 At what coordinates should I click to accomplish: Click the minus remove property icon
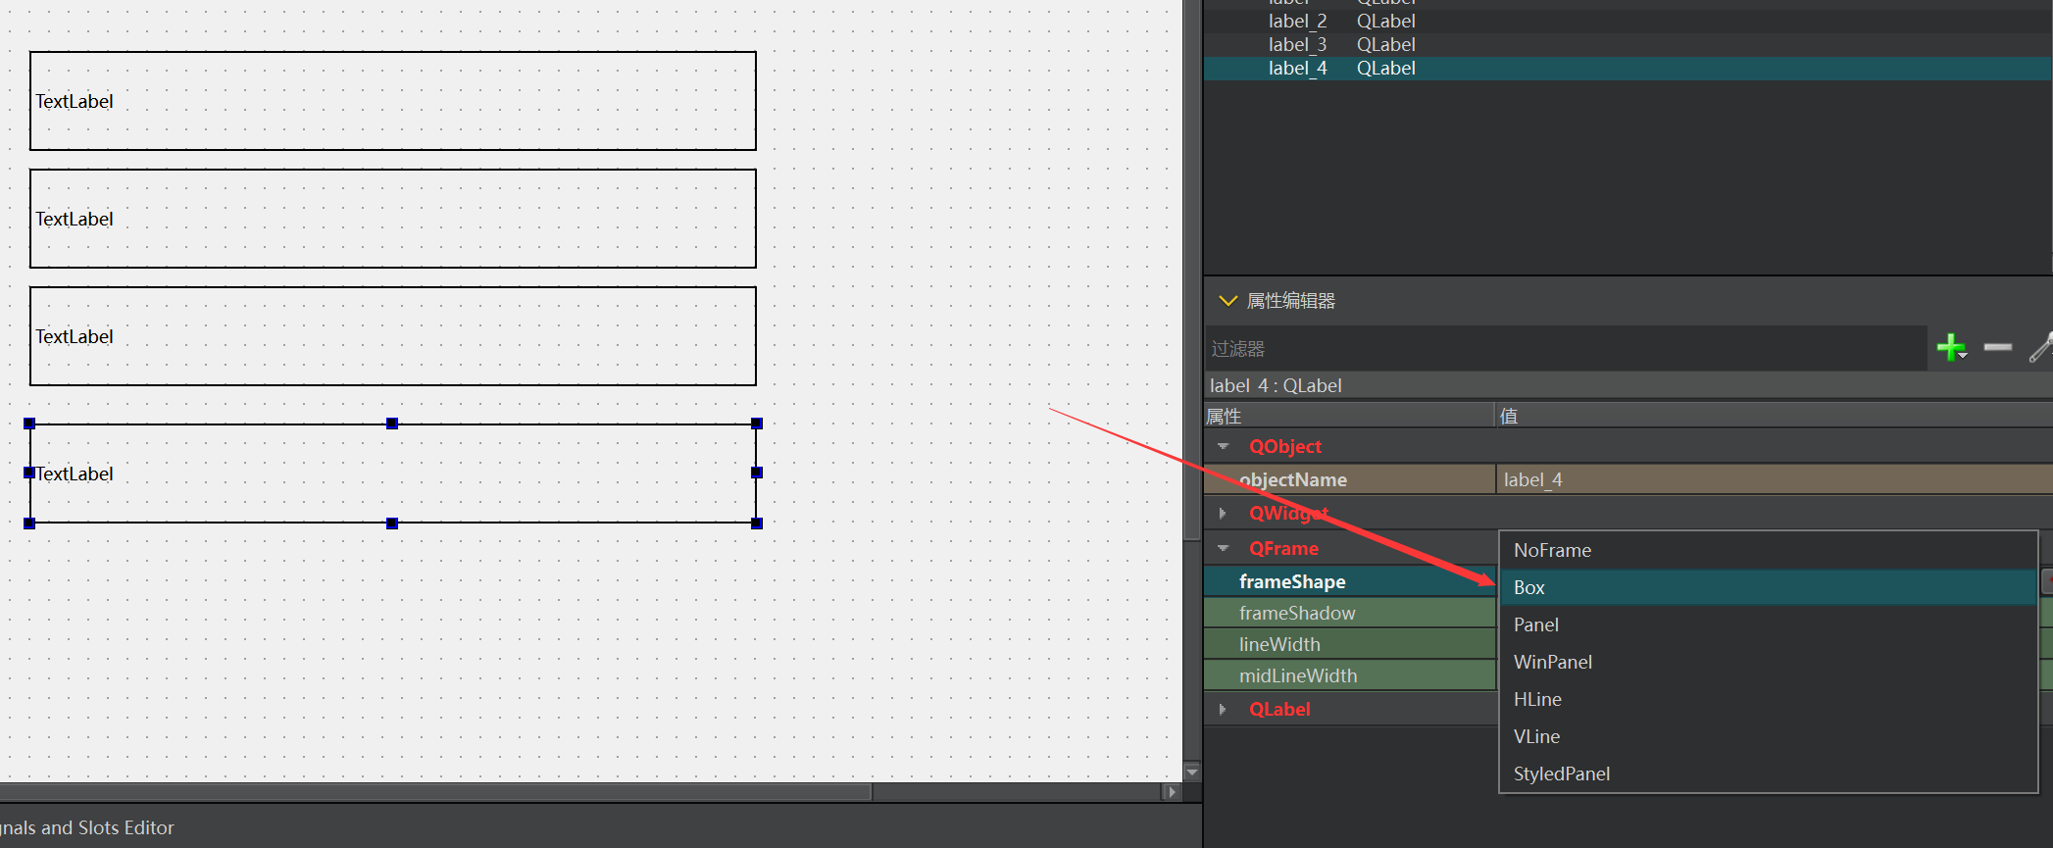click(x=1997, y=347)
